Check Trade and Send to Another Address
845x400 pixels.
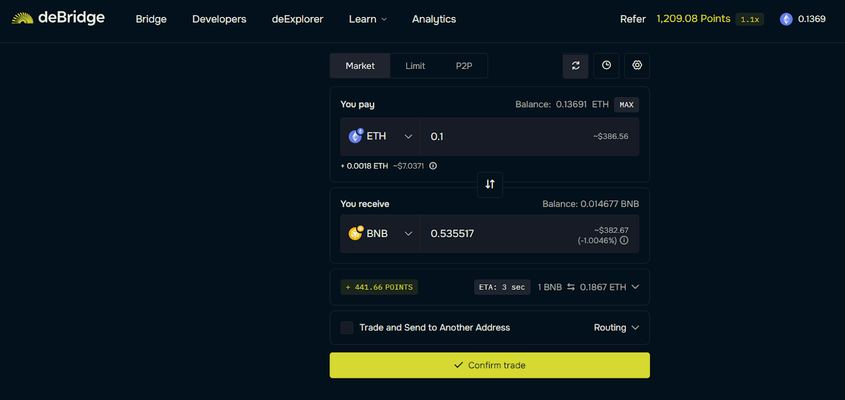click(x=347, y=328)
